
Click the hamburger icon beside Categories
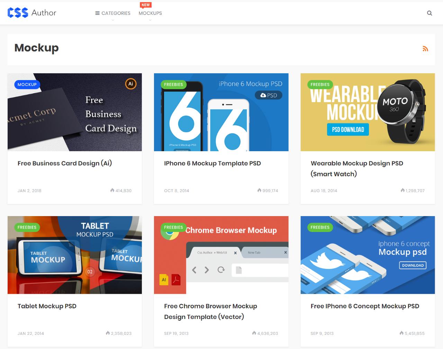97,13
